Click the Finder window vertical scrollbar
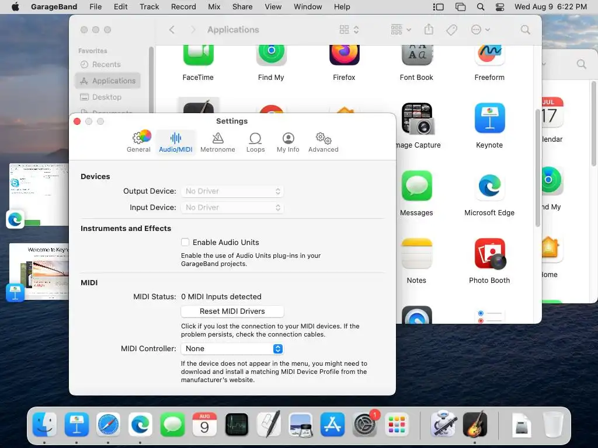The width and height of the screenshot is (598, 448). click(x=538, y=167)
